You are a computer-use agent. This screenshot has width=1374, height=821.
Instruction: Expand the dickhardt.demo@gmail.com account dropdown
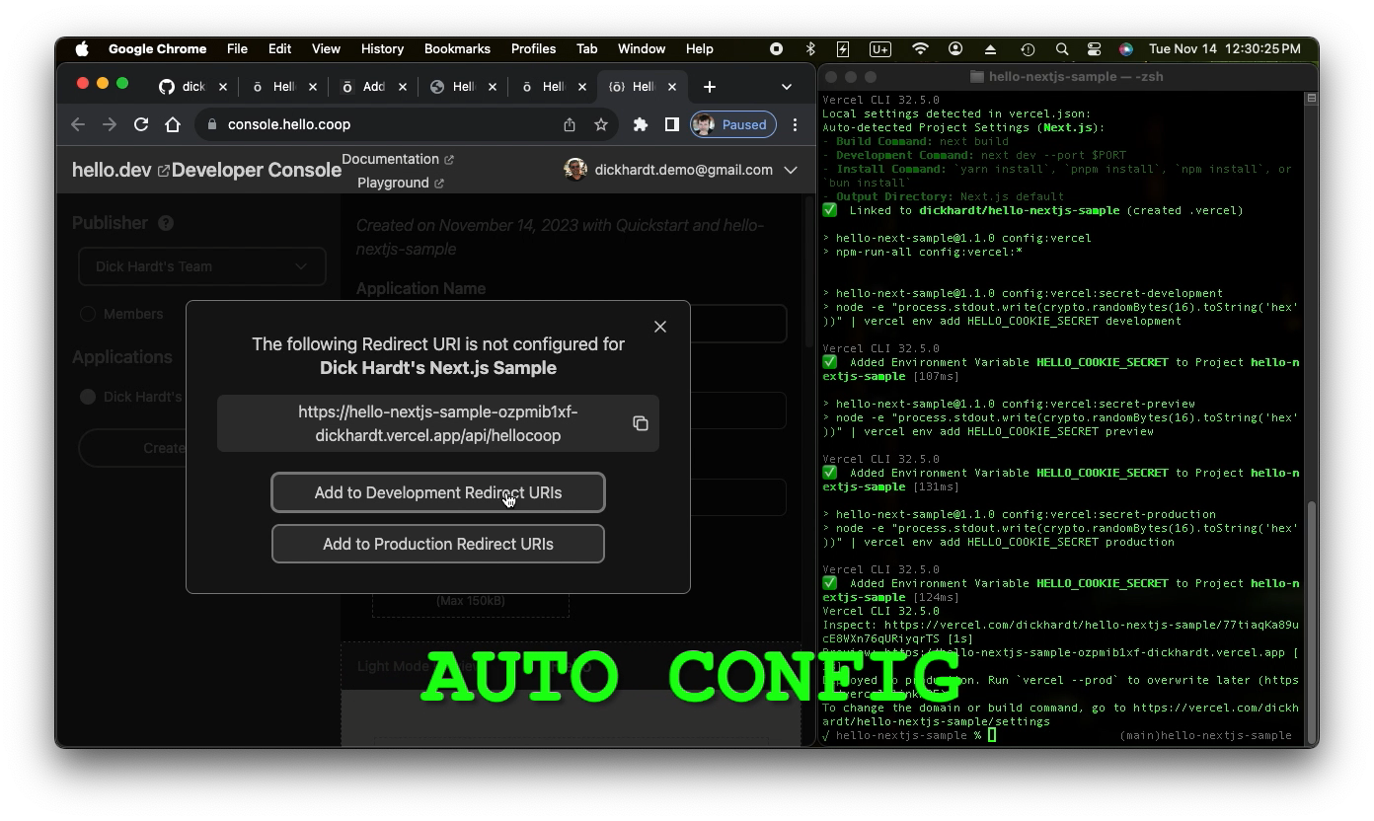(x=791, y=170)
